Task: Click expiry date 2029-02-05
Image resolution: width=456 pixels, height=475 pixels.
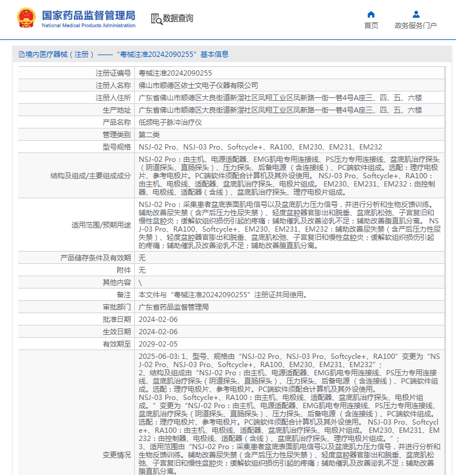Action: click(158, 344)
